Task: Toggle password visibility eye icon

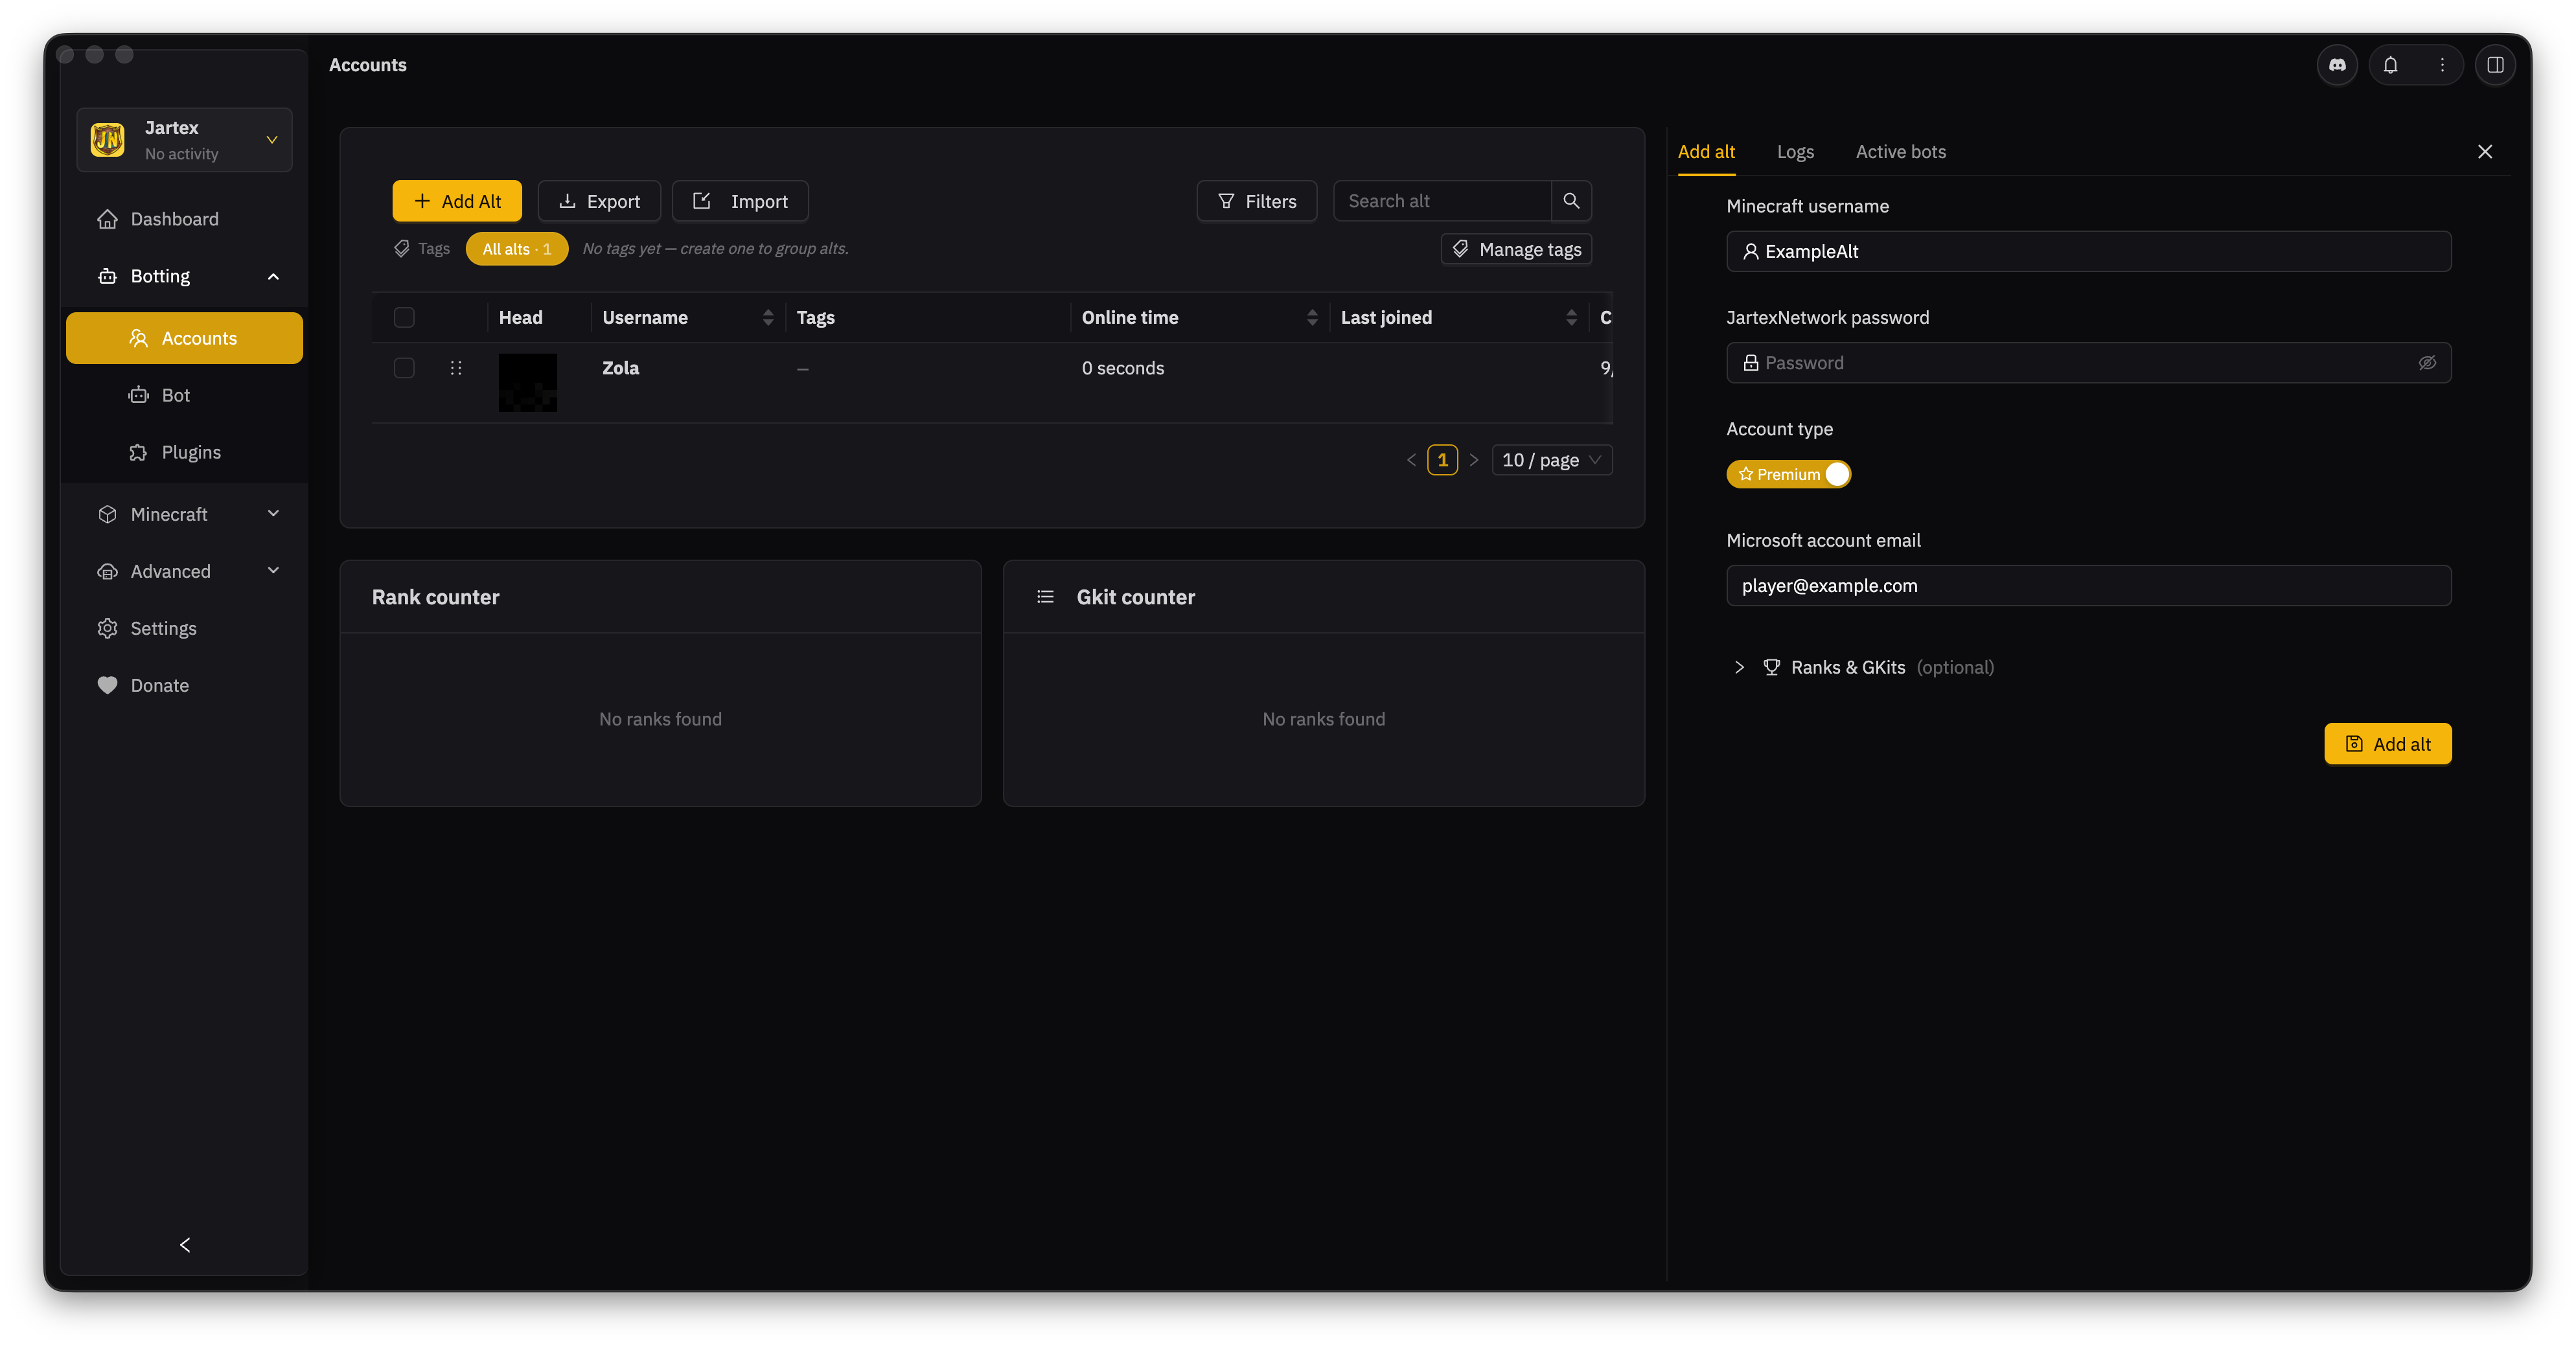Action: pos(2427,363)
